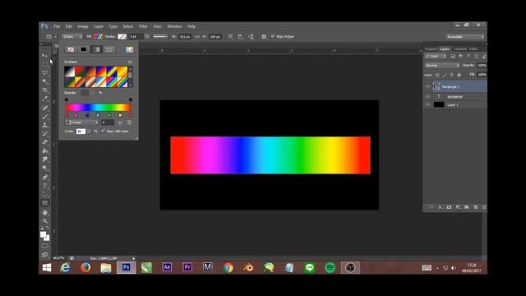Add a layer mask button
This screenshot has height=296, width=526.
pyautogui.click(x=449, y=207)
